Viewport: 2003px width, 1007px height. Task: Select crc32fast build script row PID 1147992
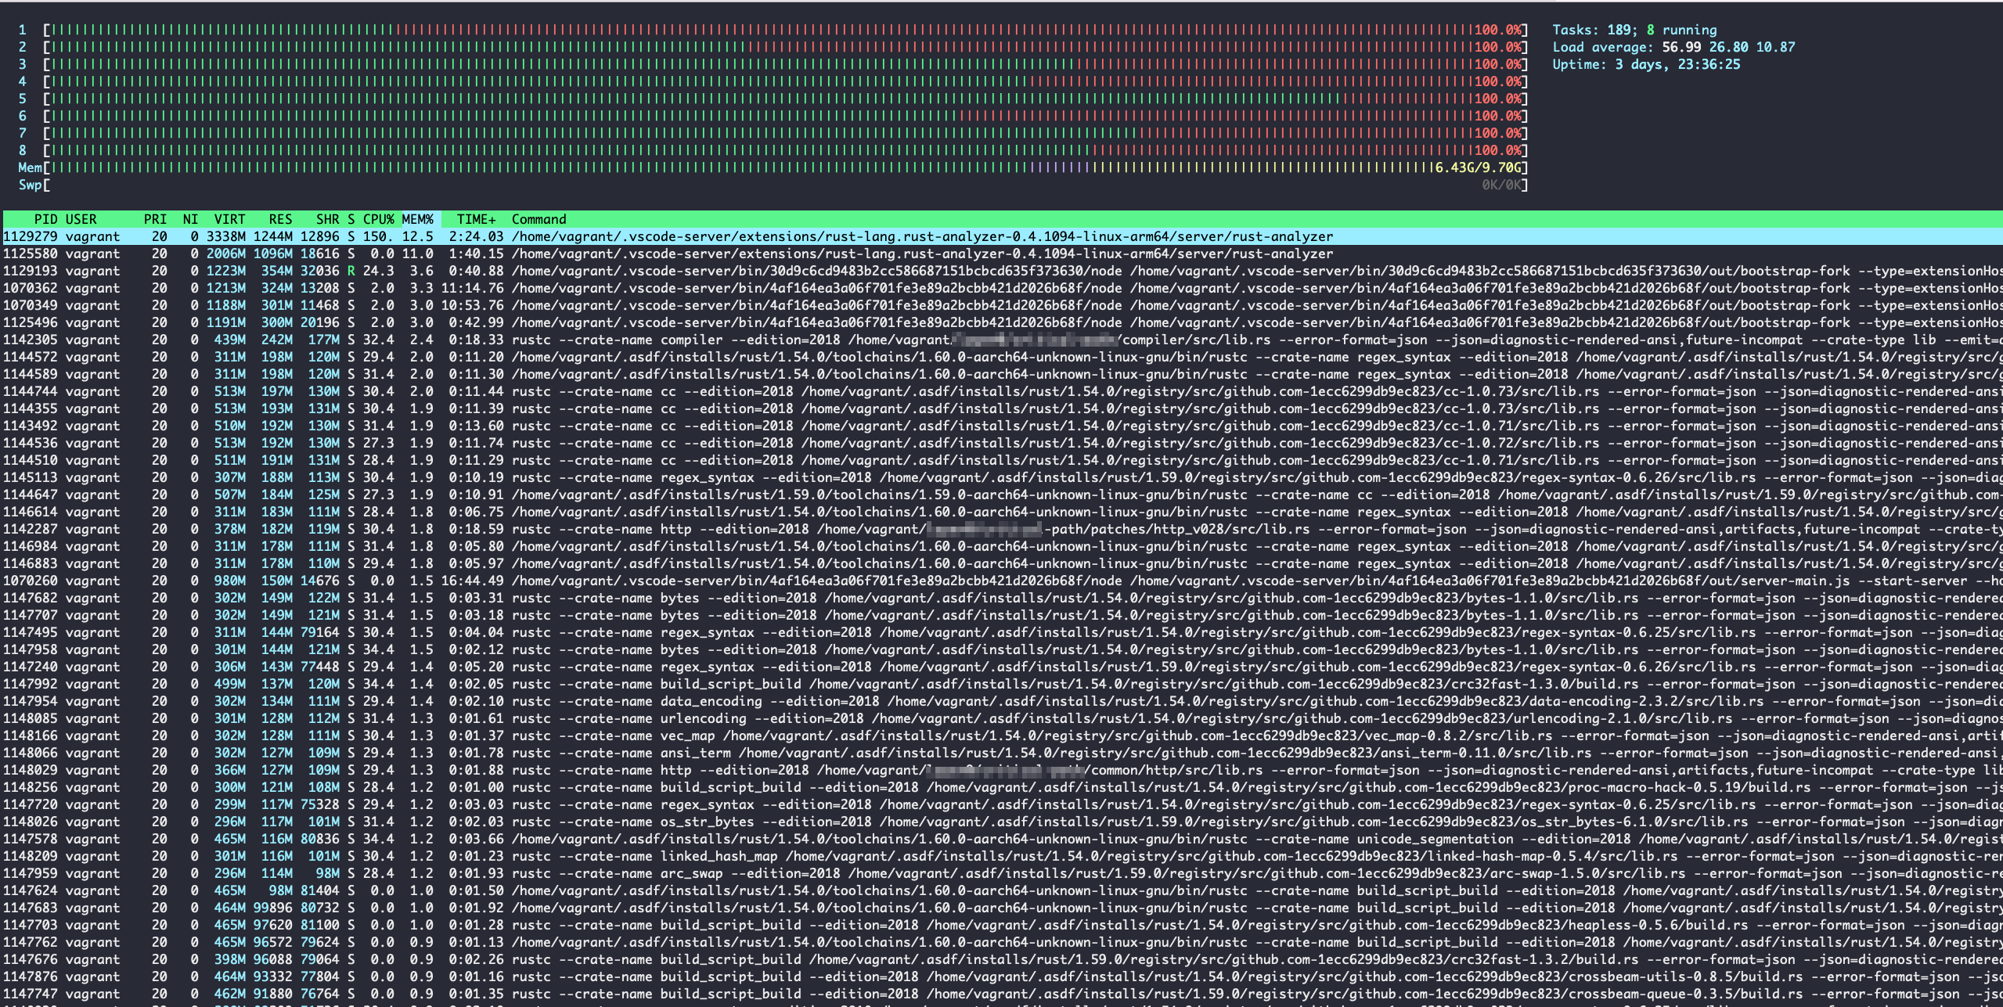pyautogui.click(x=1001, y=684)
